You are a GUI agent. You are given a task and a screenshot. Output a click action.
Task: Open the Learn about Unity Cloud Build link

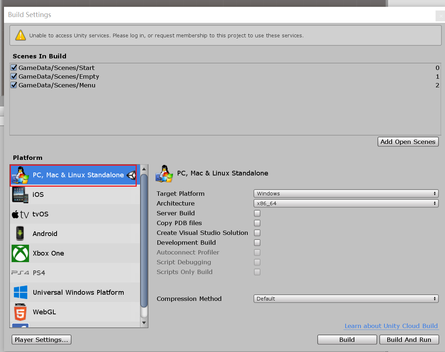[x=391, y=326]
